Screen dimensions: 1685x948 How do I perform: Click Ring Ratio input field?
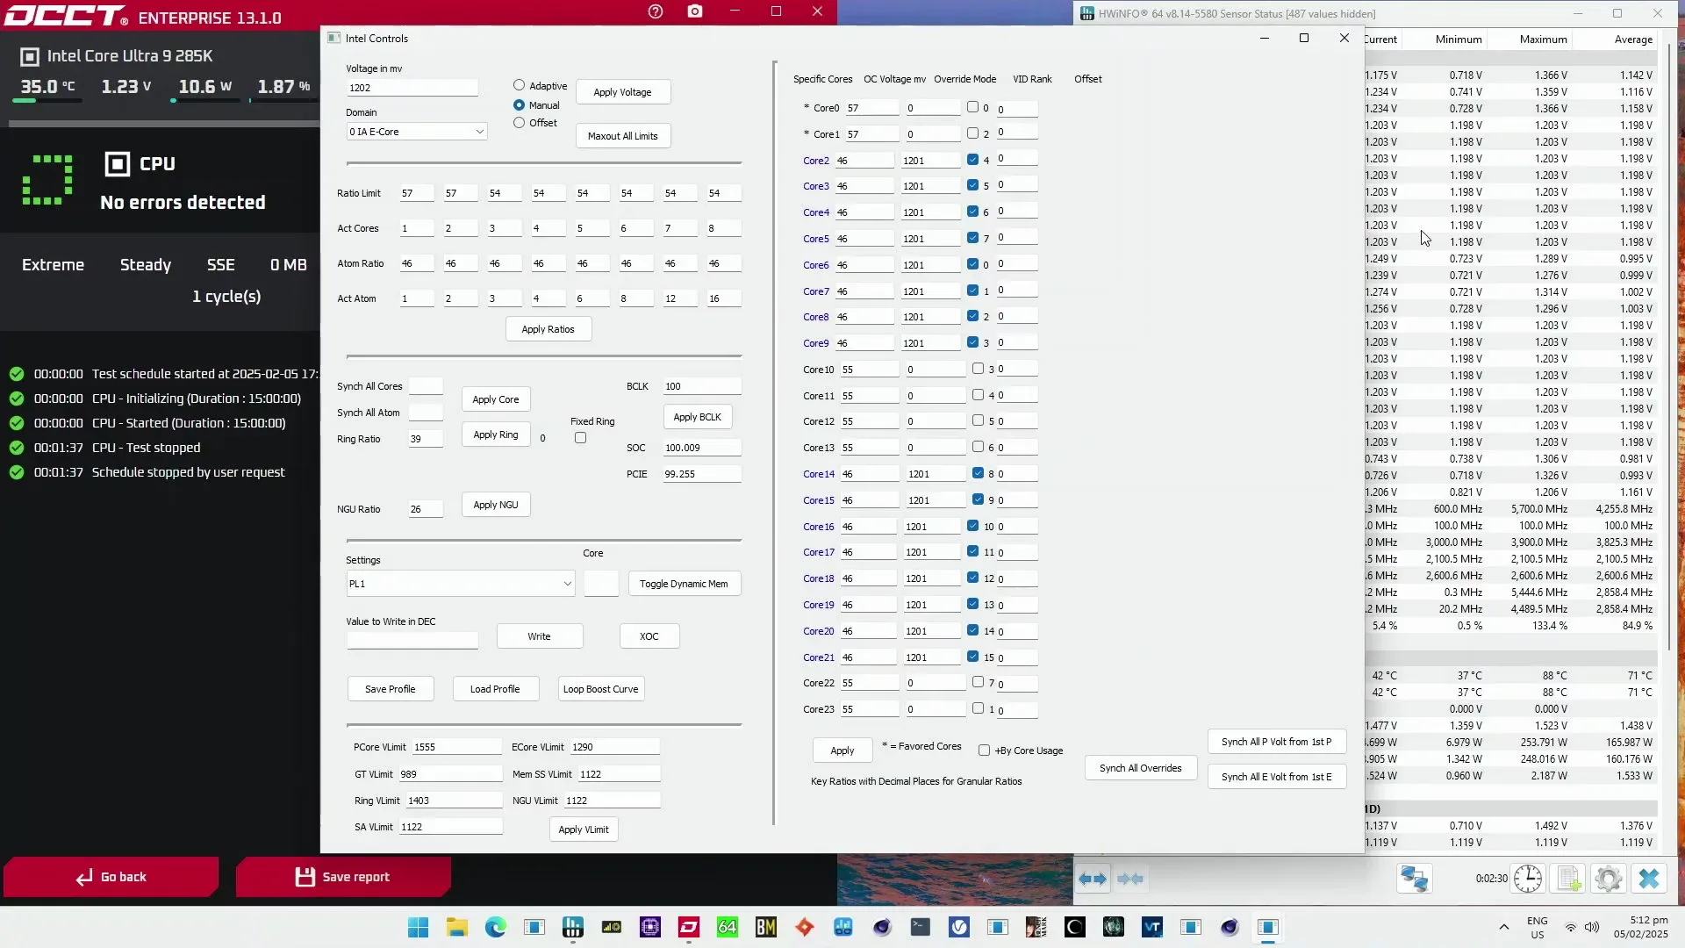(426, 439)
